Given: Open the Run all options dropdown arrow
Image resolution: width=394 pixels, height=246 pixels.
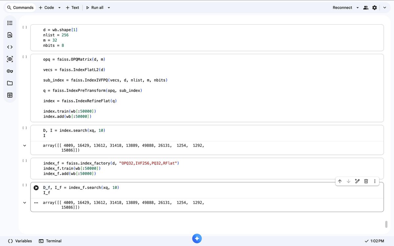Looking at the screenshot, I should click(109, 8).
